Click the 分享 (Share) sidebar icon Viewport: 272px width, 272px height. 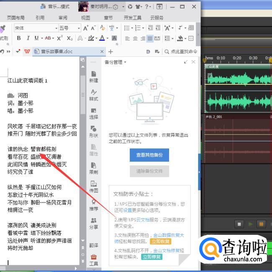pyautogui.click(x=94, y=223)
